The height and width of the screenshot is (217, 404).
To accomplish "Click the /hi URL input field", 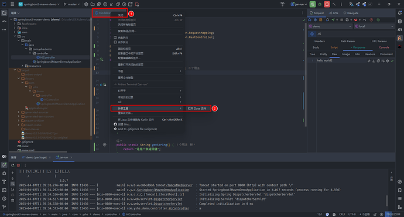I will 355,34.
